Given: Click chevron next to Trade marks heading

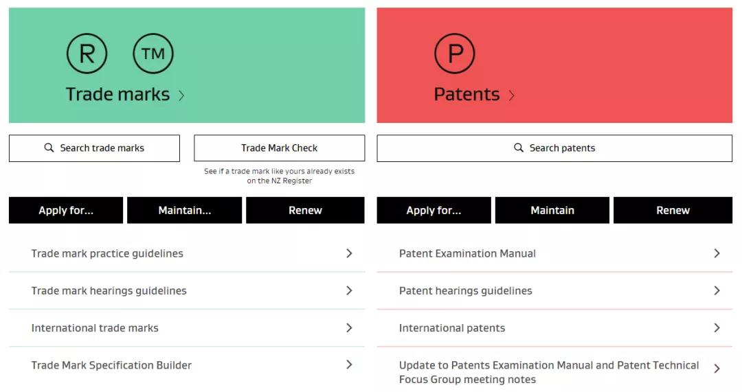Looking at the screenshot, I should 181,95.
